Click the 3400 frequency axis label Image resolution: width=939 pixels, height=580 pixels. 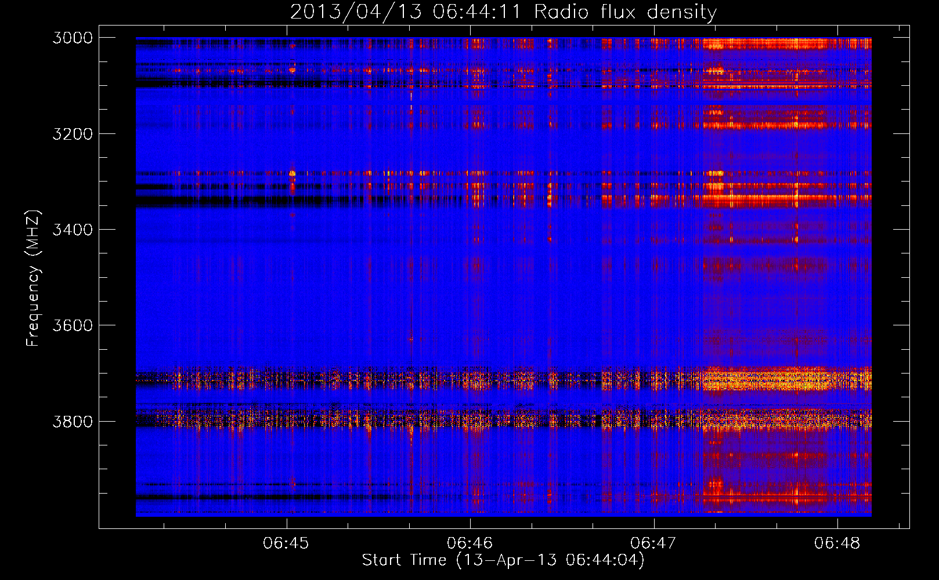pyautogui.click(x=73, y=230)
